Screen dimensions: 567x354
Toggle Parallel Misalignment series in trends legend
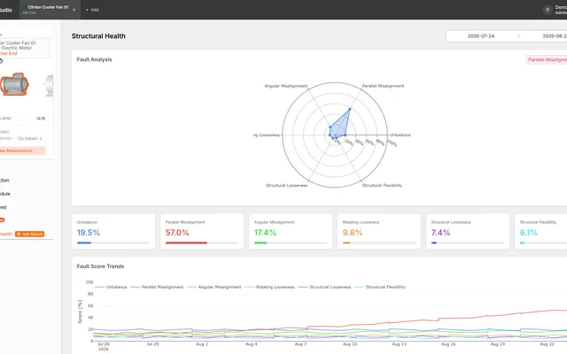157,287
